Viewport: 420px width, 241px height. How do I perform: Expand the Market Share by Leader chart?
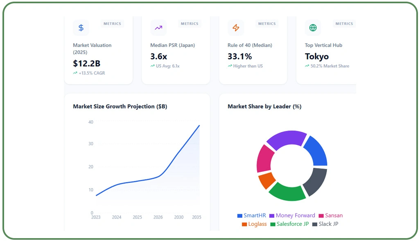(x=264, y=106)
